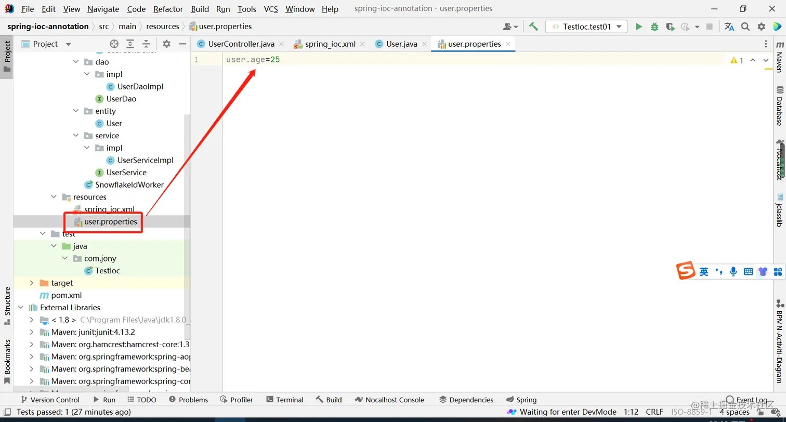Open Nocalhost Console panel
The image size is (786, 422).
tap(389, 400)
